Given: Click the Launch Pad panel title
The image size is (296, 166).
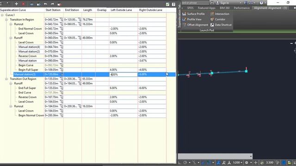Looking at the screenshot, I should [x=207, y=30].
